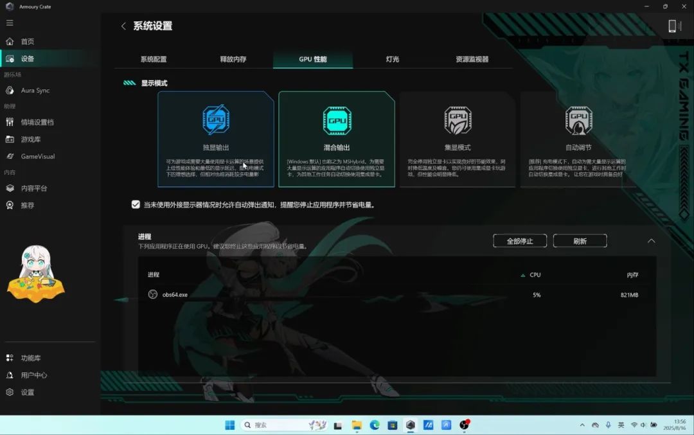The image size is (694, 435).
Task: Switch to 资源监视器 tab
Action: [x=472, y=59]
